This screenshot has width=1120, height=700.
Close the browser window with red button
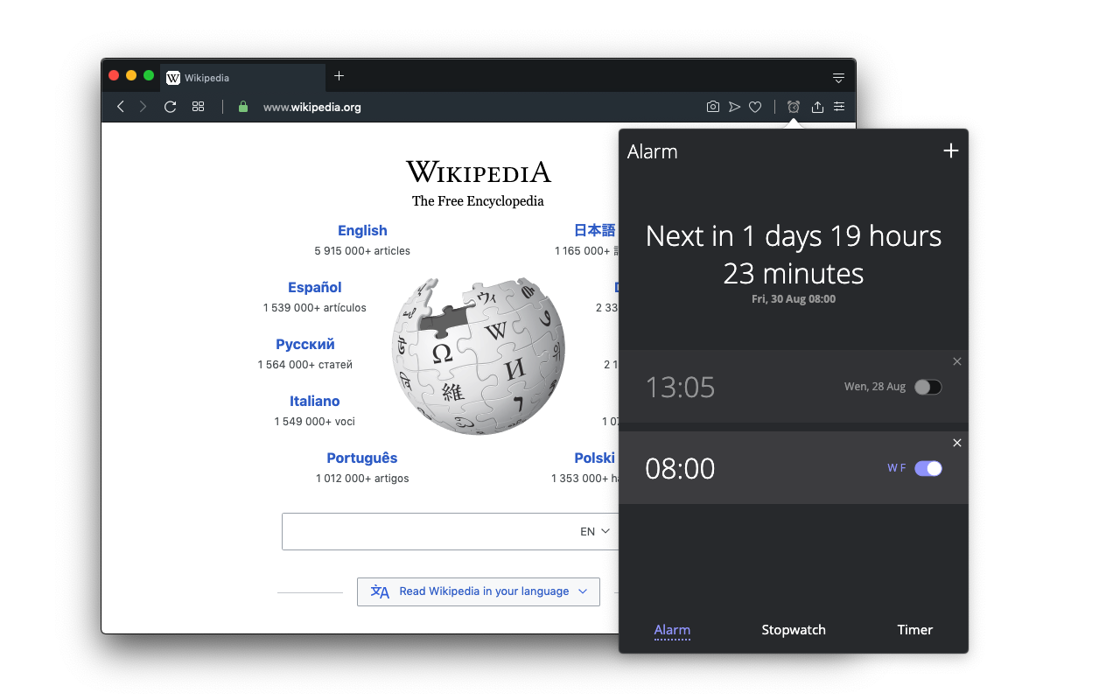tap(114, 76)
